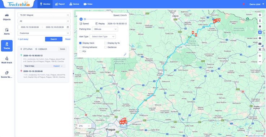Screen dimensions: 266x137
Task: Click the map layers icon on right toolbar
Action: (260, 44)
